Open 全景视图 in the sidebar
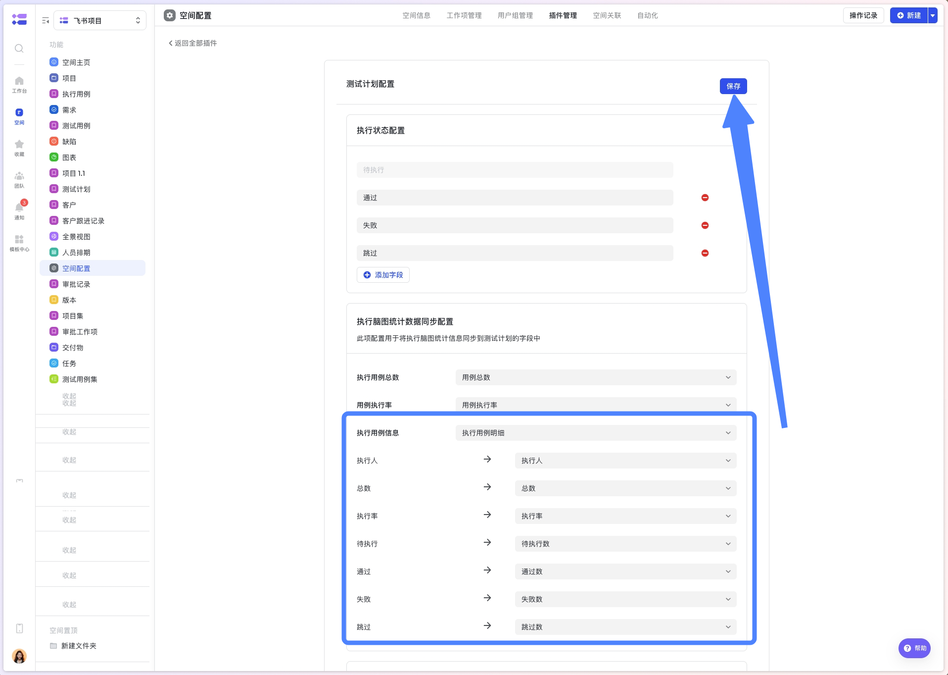Viewport: 948px width, 675px height. [93, 237]
